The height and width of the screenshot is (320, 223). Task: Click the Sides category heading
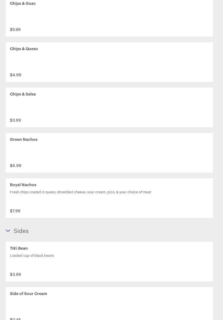point(21,231)
